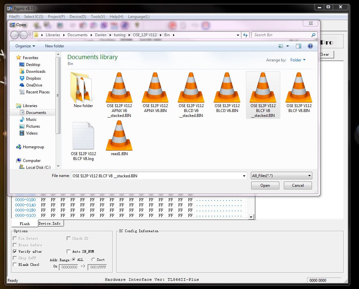The width and height of the screenshot is (359, 289).
Task: Expand recent pages dropdown by nav arrows
Action: point(30,35)
